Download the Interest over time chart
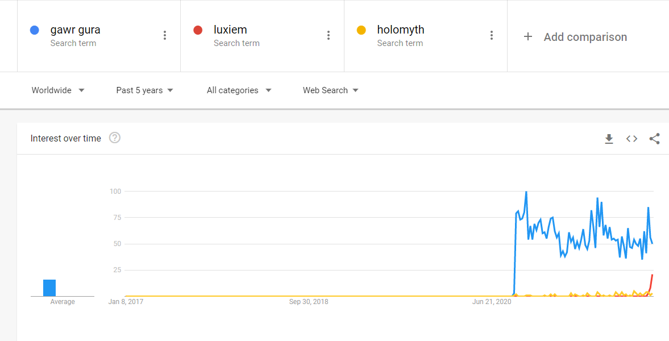 [x=609, y=139]
